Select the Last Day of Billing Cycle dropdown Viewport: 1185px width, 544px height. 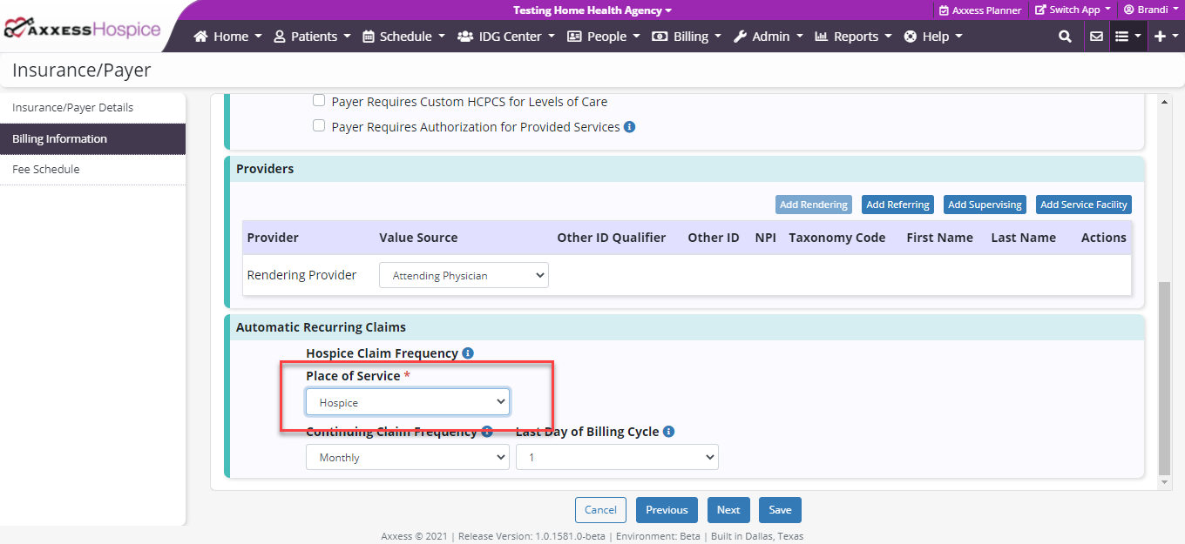tap(617, 457)
